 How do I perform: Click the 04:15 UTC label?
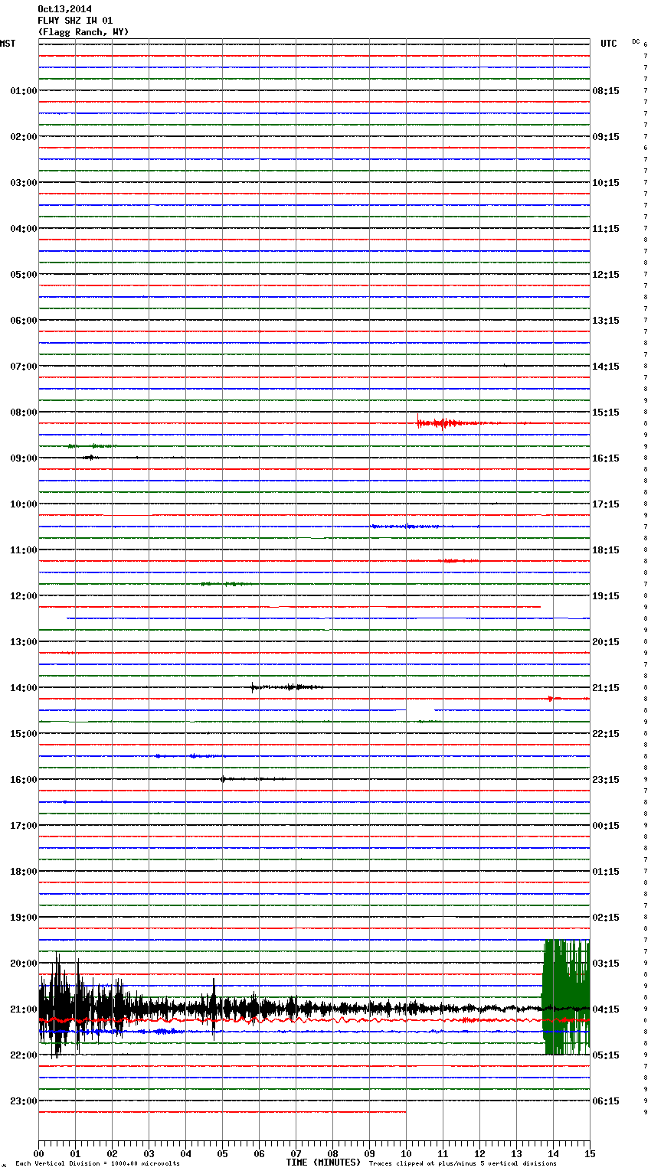click(606, 1009)
